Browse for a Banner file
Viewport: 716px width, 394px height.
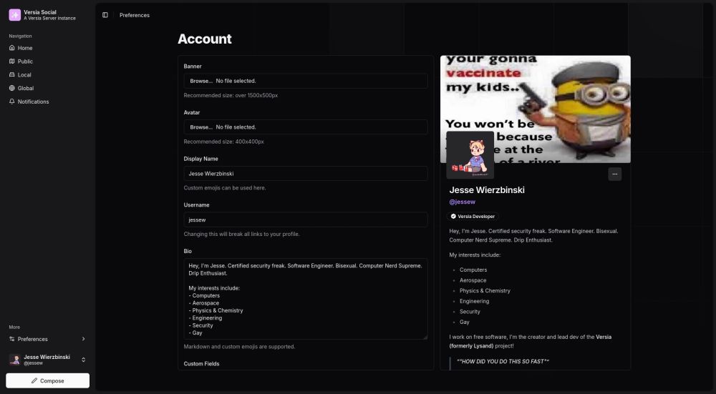pos(306,81)
